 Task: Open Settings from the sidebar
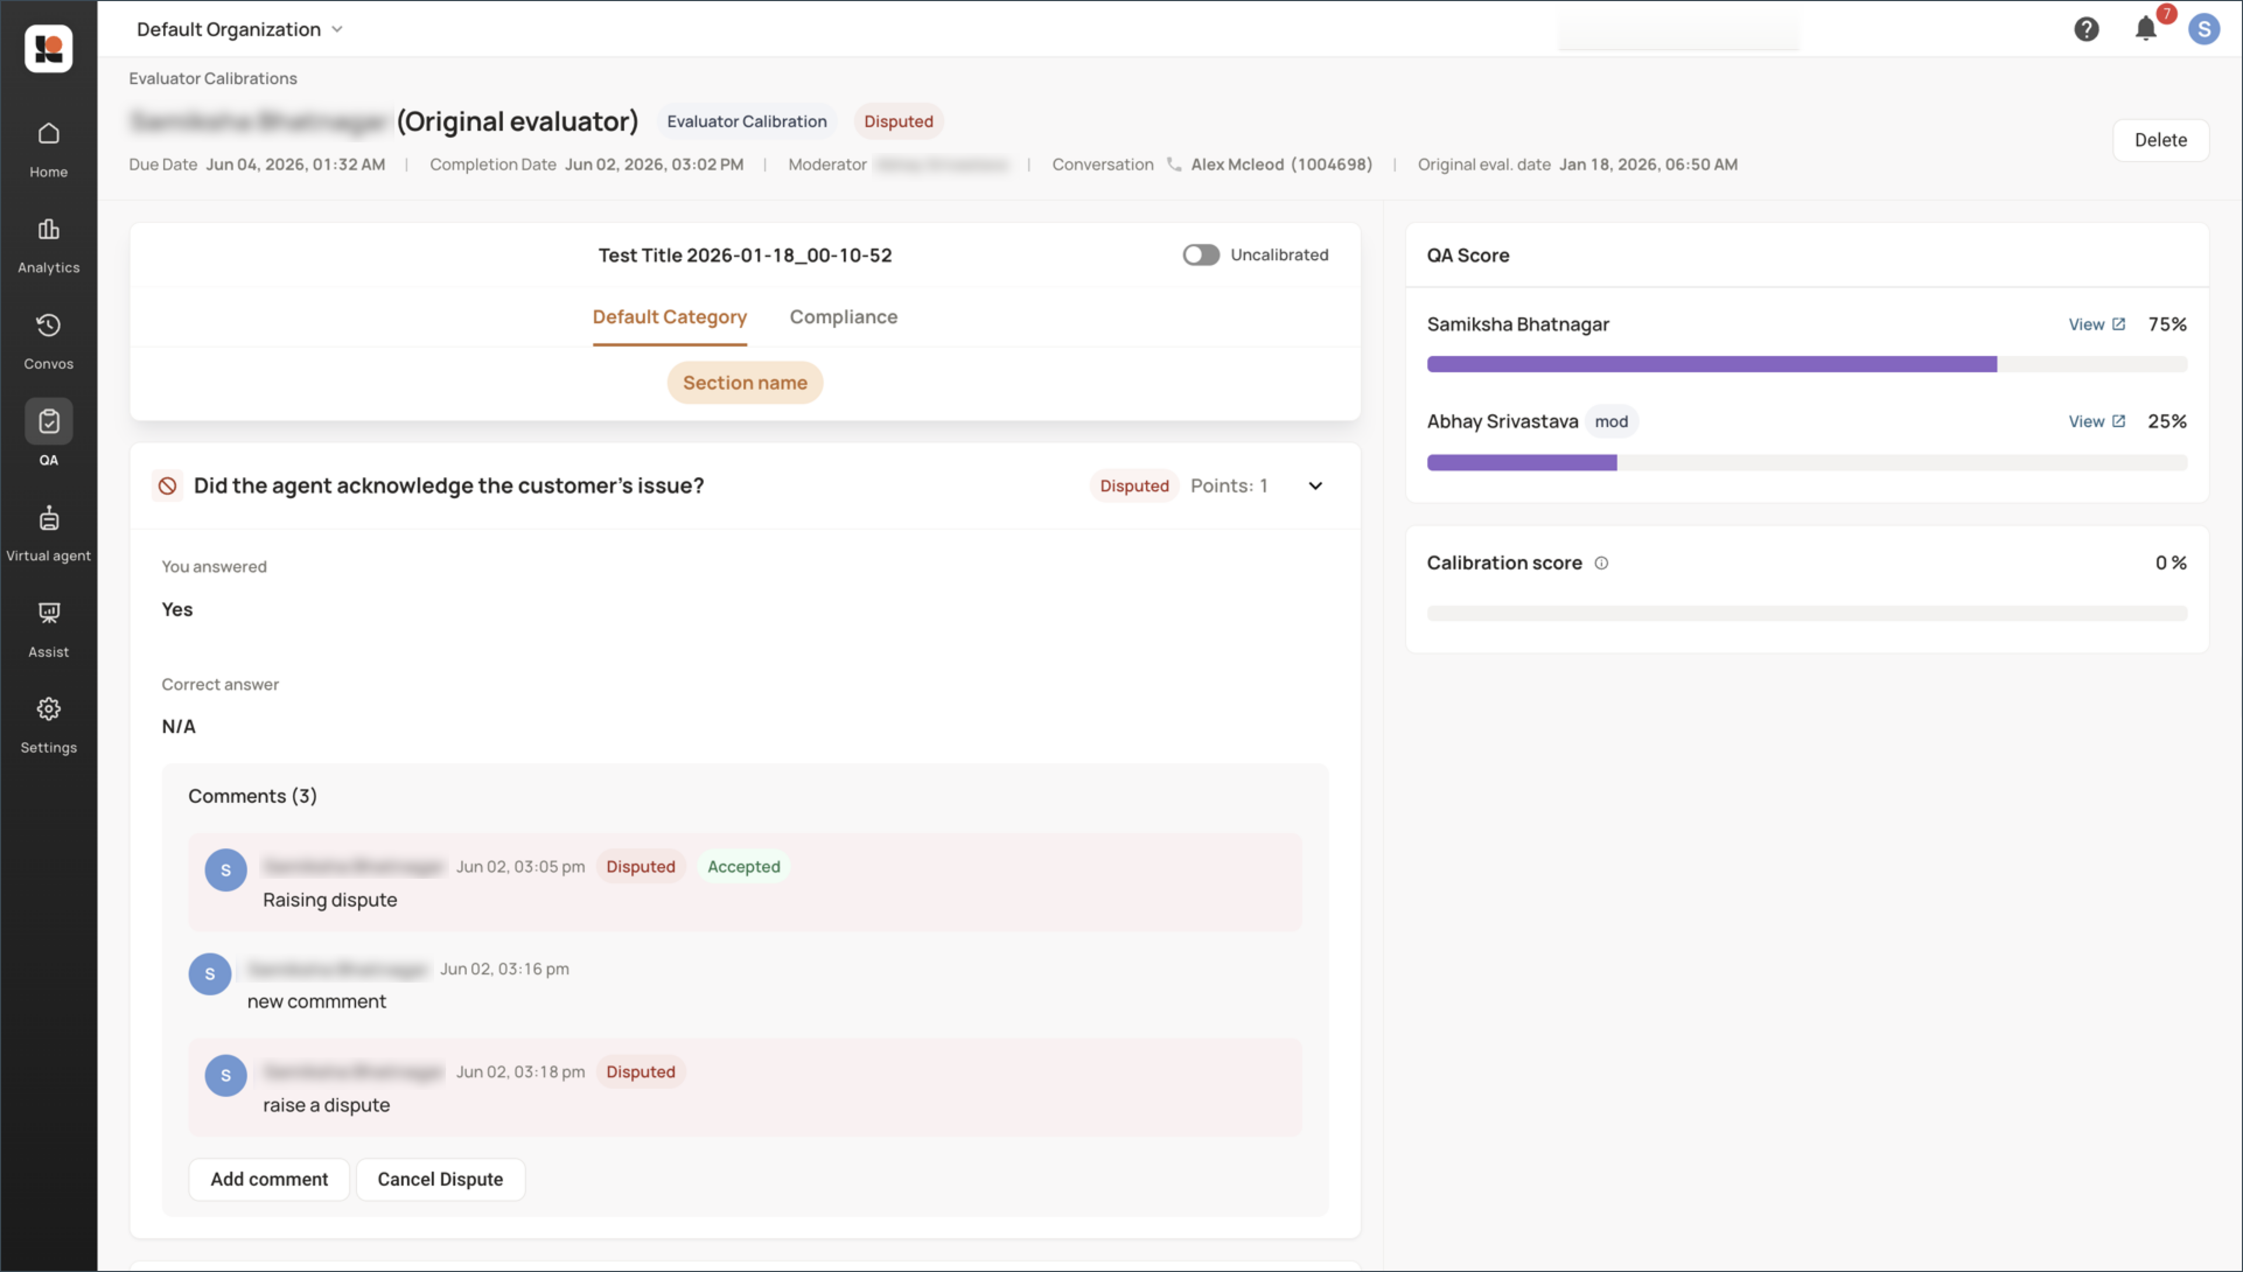click(48, 725)
